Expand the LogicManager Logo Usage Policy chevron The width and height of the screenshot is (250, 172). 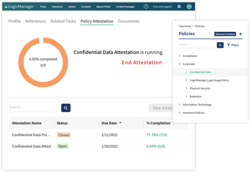(186, 80)
